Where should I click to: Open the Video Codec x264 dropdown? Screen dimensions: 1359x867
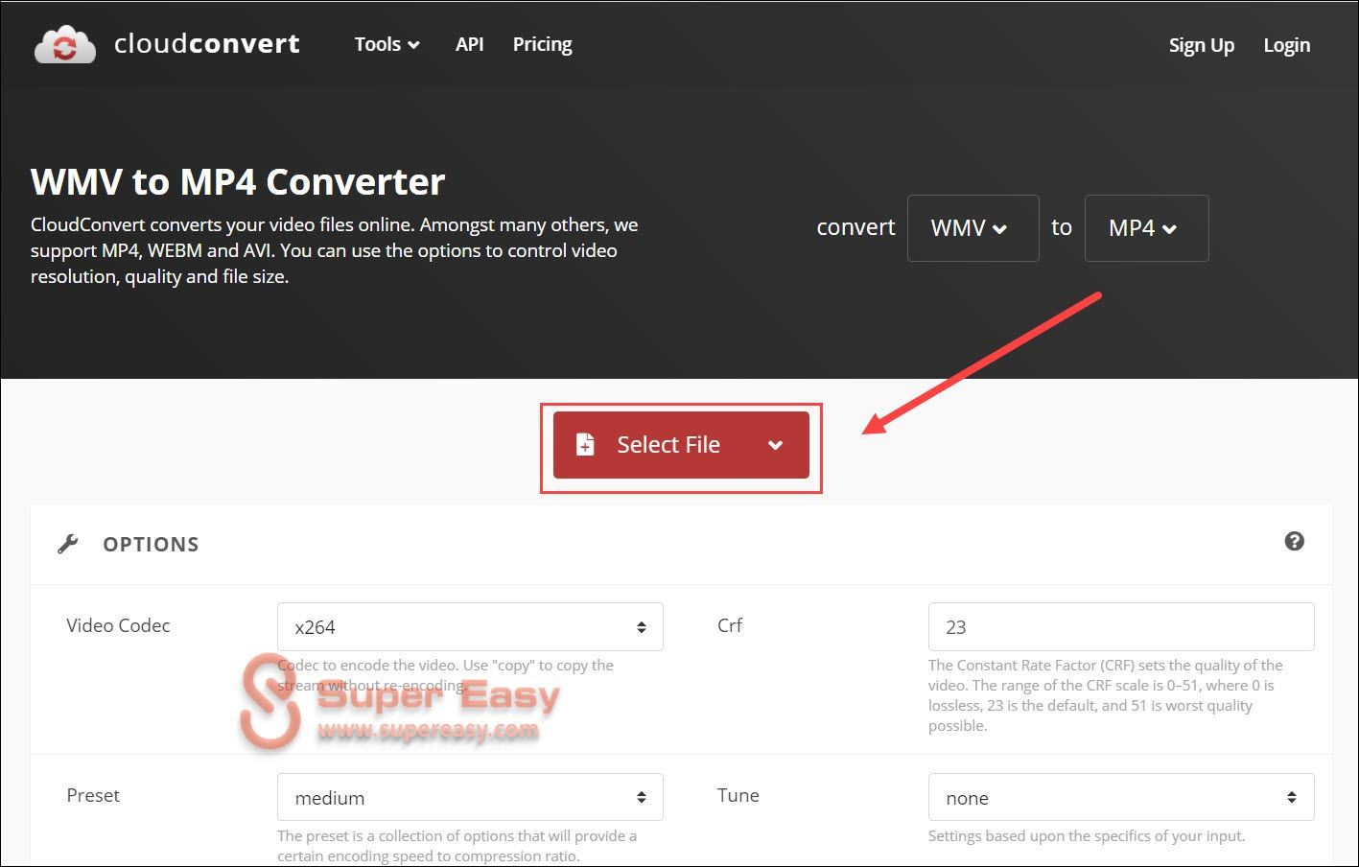tap(470, 627)
